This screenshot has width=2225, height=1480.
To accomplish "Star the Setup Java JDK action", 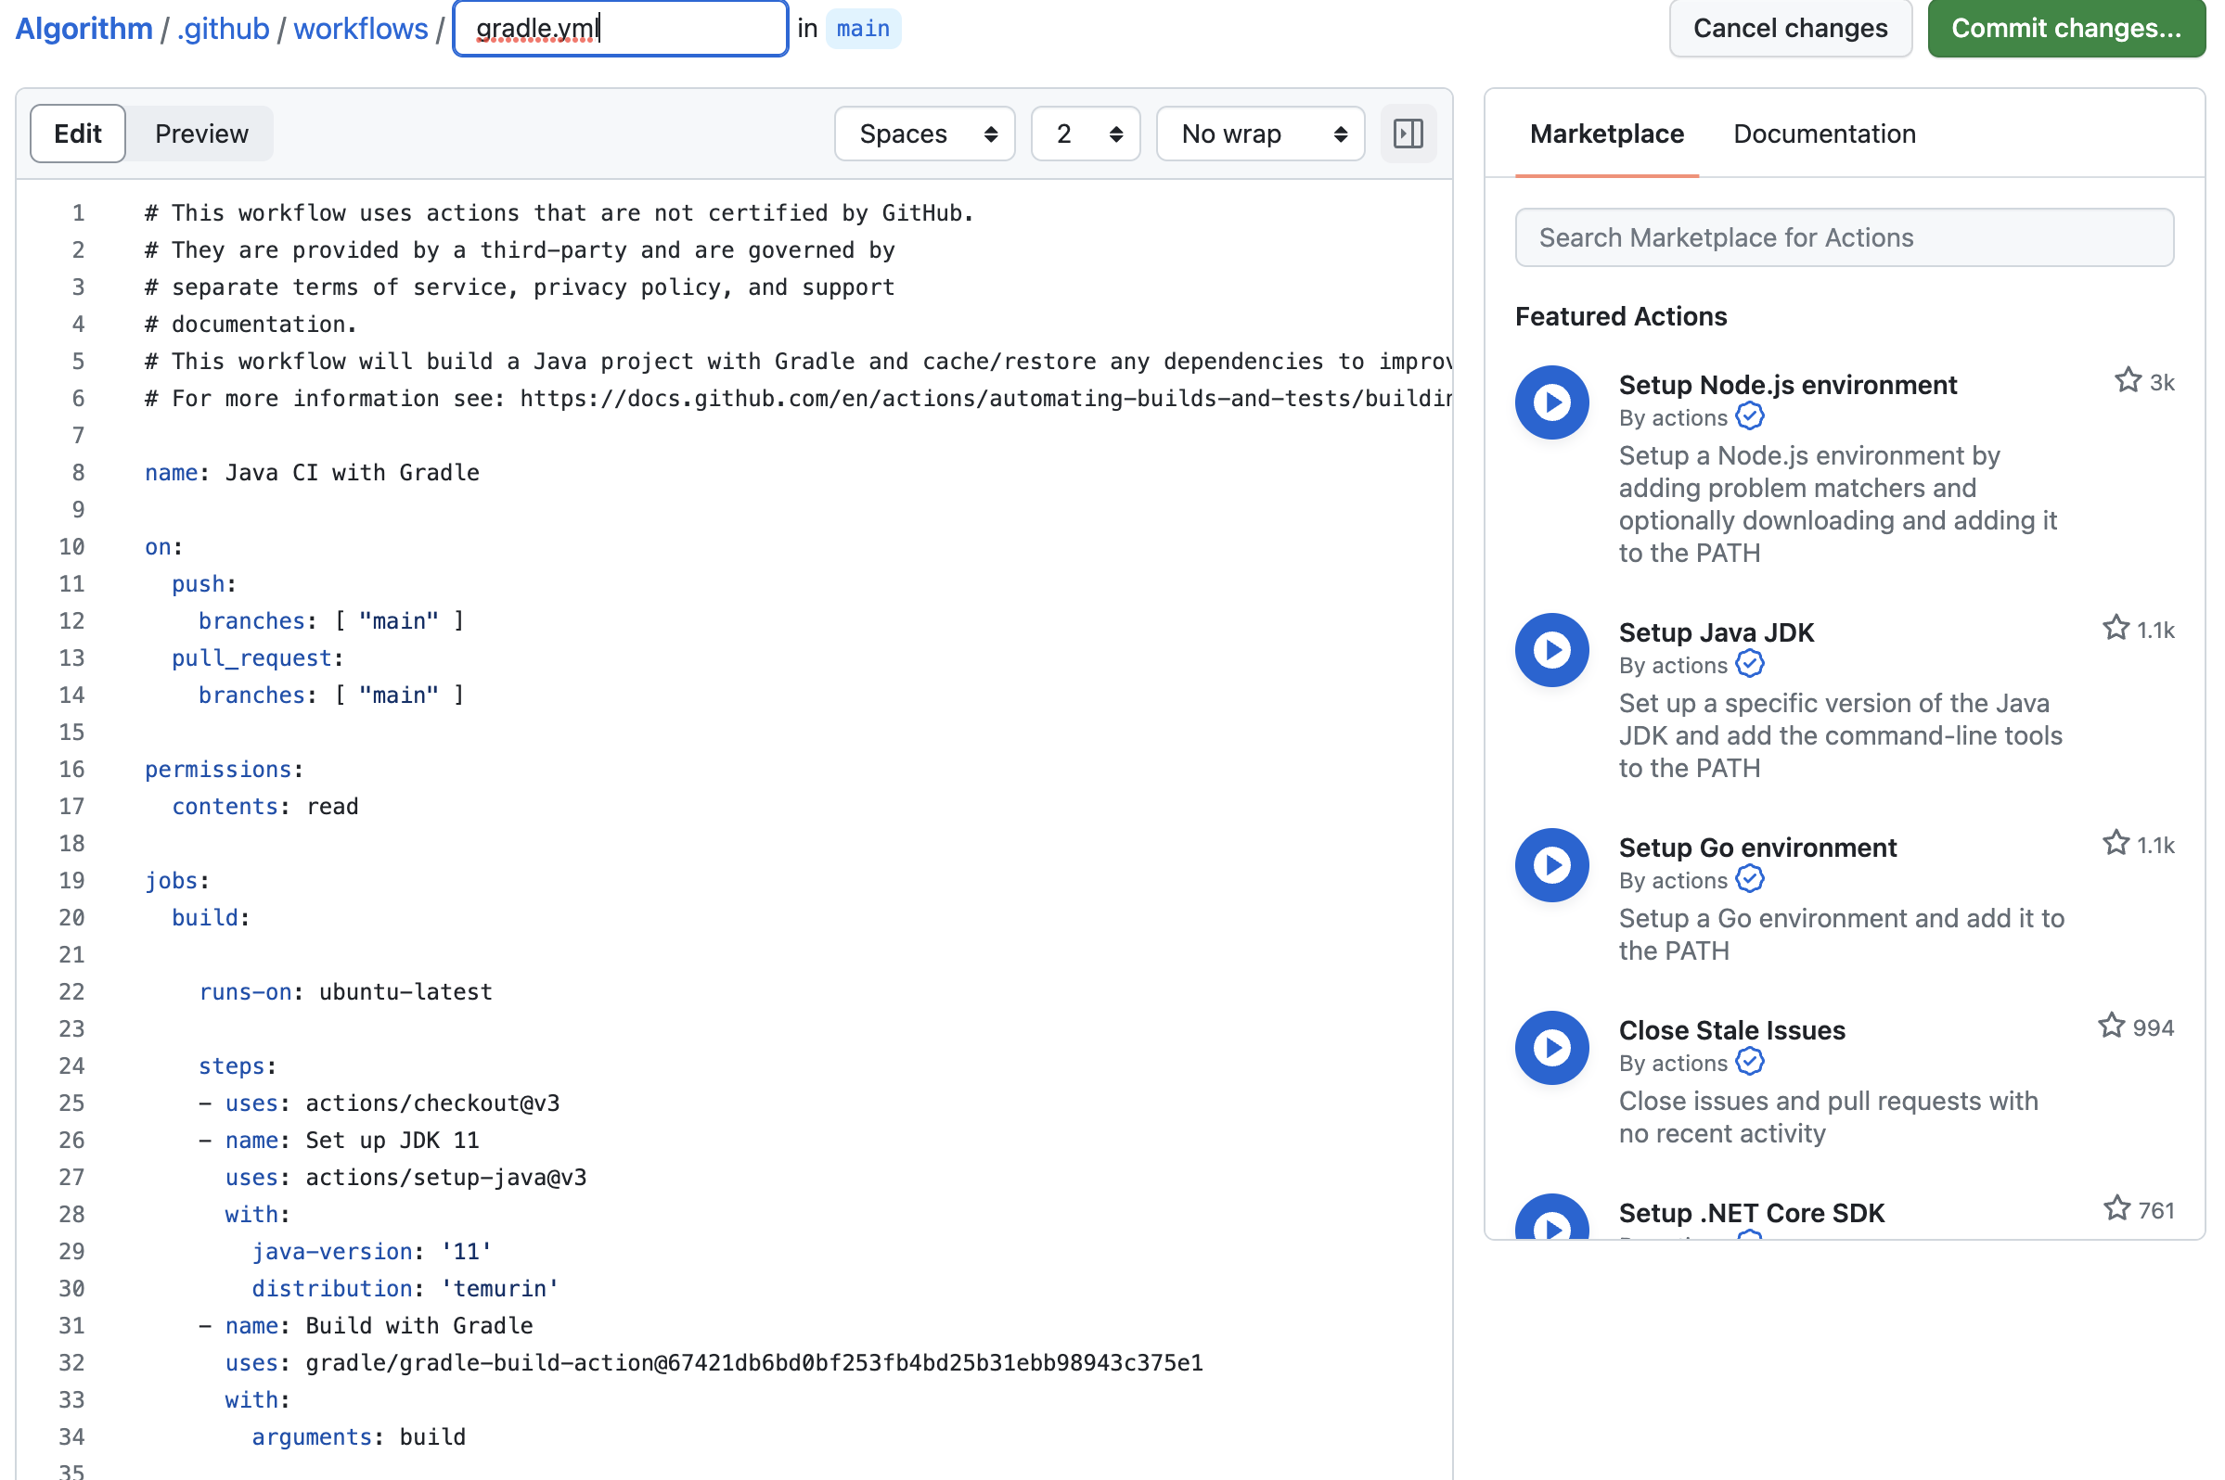I will (x=2116, y=629).
